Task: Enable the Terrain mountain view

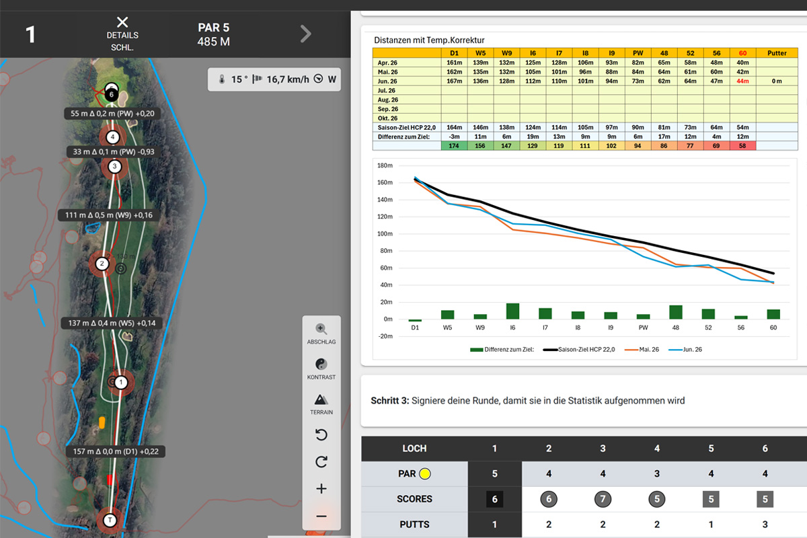Action: coord(321,399)
